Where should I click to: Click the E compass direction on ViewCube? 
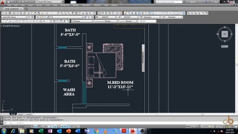[x=232, y=34]
